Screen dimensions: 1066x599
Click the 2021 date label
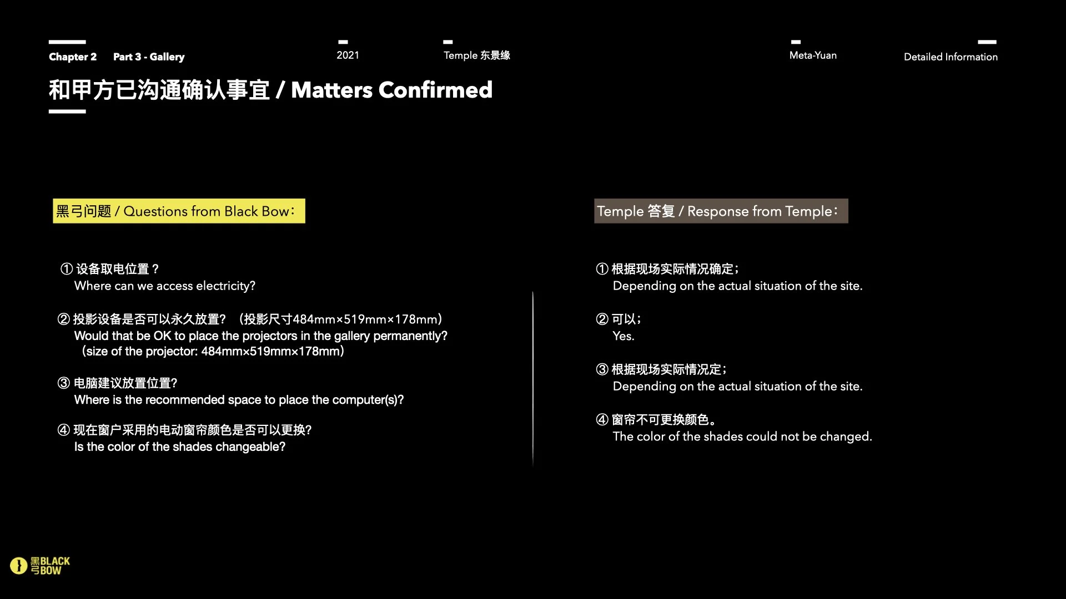pyautogui.click(x=348, y=55)
